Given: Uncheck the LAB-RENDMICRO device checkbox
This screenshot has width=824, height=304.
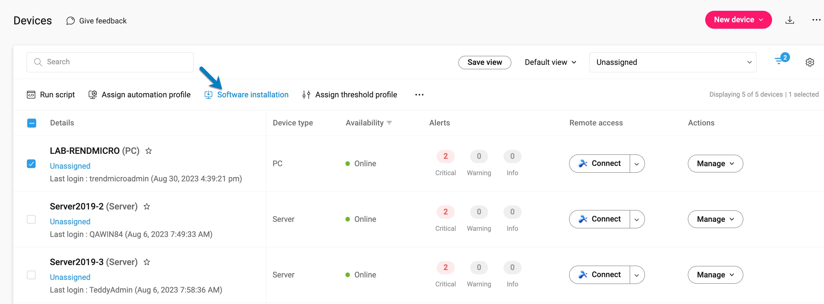Looking at the screenshot, I should coord(31,164).
